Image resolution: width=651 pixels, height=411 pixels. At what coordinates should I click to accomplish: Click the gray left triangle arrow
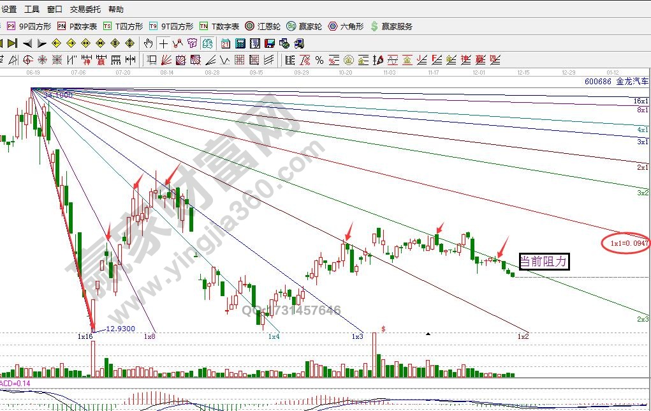pos(27,43)
